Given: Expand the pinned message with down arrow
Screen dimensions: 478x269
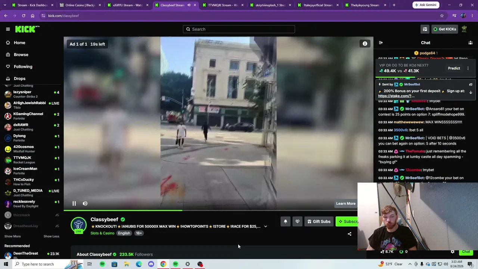Looking at the screenshot, I should coord(471,92).
